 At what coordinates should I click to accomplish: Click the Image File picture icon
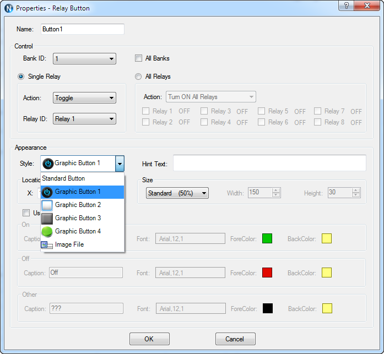pyautogui.click(x=47, y=245)
